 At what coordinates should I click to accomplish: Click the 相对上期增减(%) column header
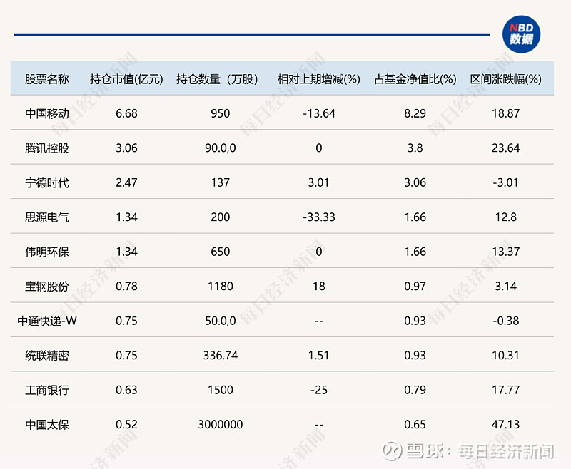click(x=318, y=79)
